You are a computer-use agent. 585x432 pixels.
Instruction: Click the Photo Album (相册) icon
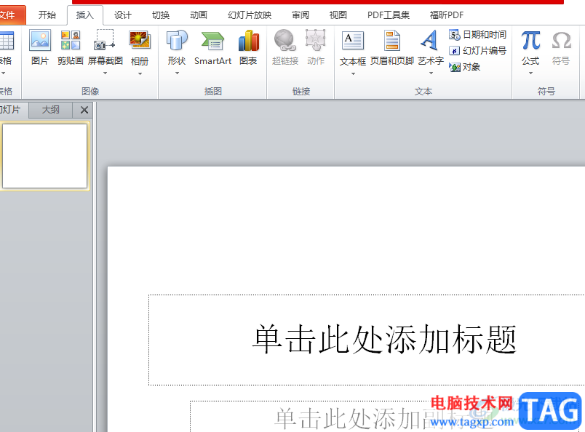pyautogui.click(x=140, y=41)
